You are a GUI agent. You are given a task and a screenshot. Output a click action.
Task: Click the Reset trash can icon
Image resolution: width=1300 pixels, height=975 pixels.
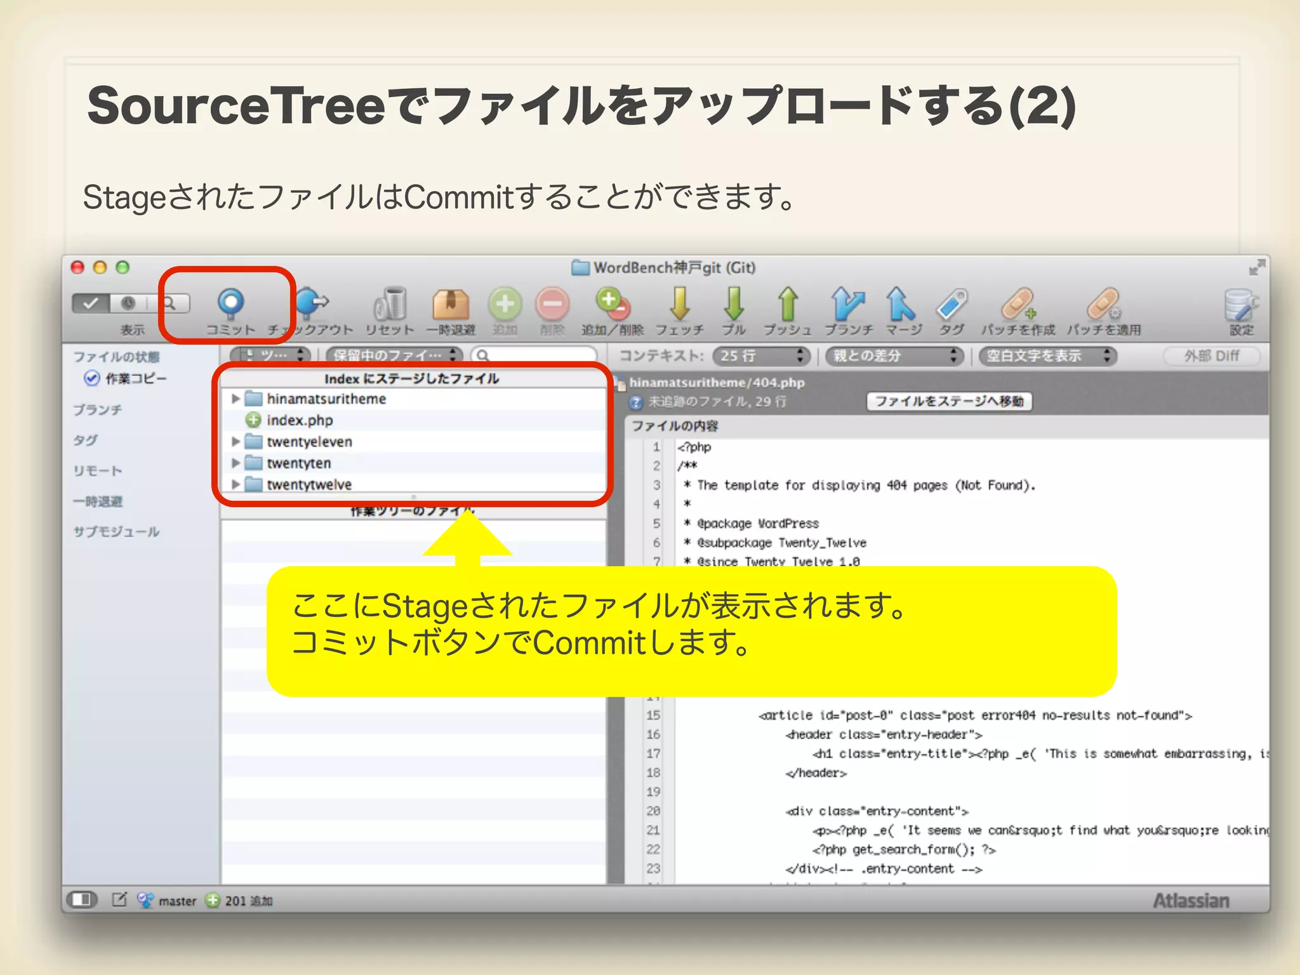pos(390,304)
